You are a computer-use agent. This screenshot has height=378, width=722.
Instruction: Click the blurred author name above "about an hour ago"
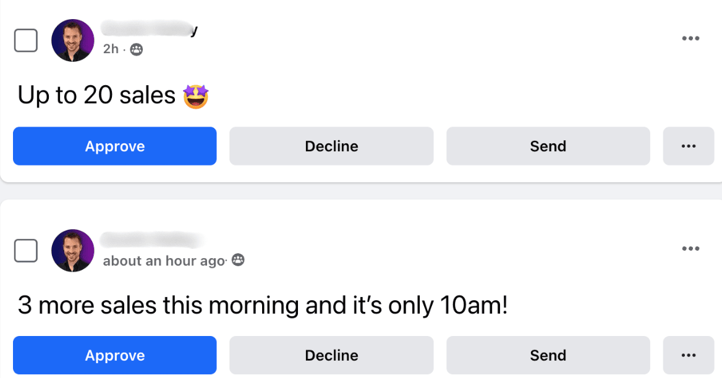click(152, 240)
